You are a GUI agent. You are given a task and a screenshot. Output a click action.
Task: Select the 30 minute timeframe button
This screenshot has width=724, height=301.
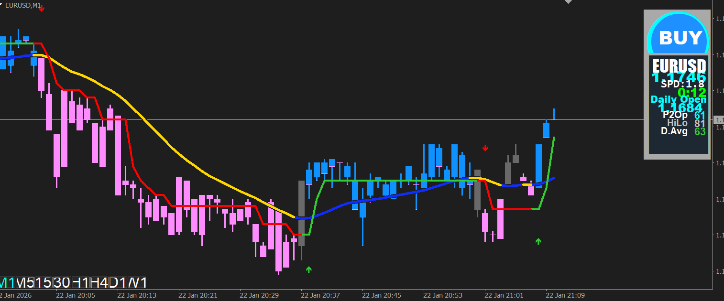tap(62, 282)
